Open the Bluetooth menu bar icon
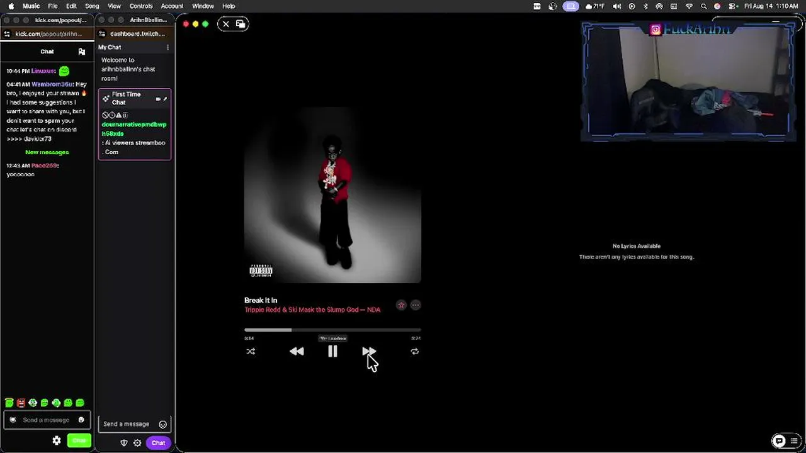Screen dimensions: 806x453 point(645,6)
